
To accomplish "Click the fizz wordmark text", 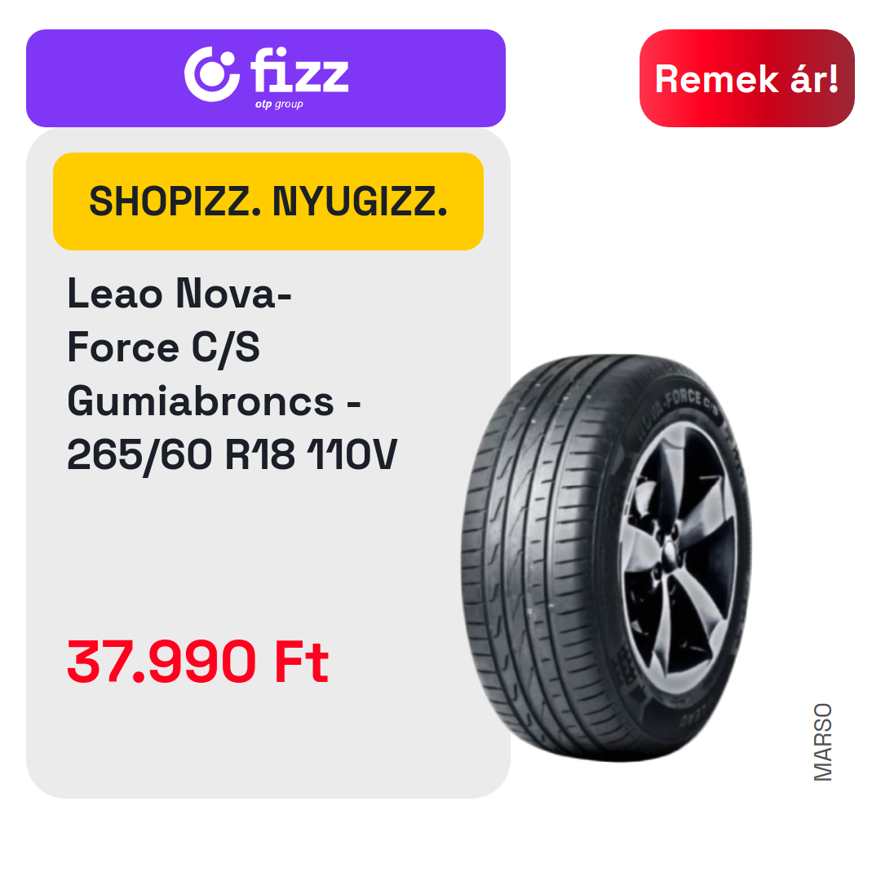I will point(299,70).
